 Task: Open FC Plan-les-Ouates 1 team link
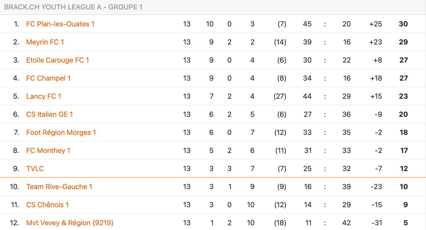(60, 24)
